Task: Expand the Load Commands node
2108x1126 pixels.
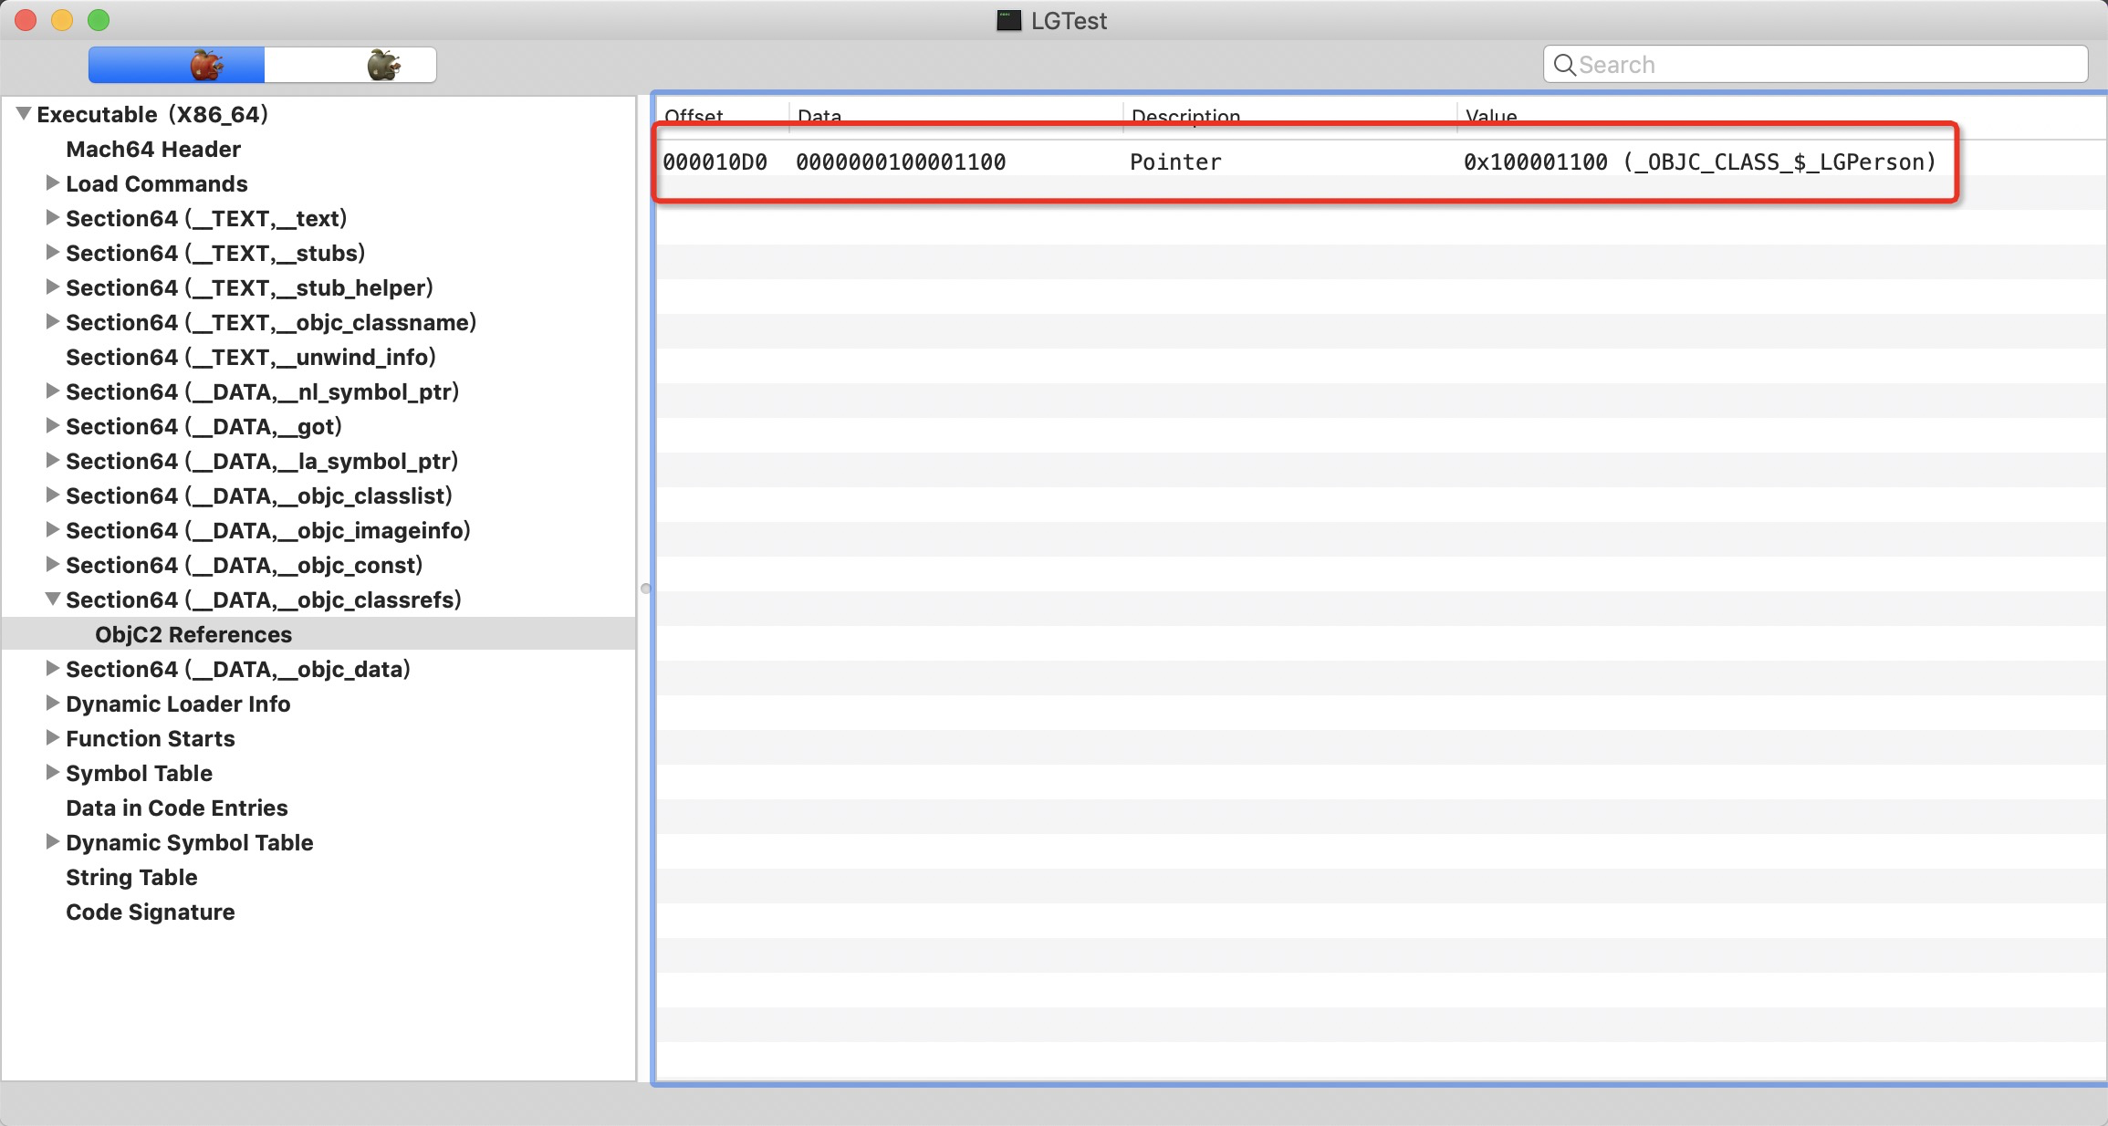Action: (53, 183)
